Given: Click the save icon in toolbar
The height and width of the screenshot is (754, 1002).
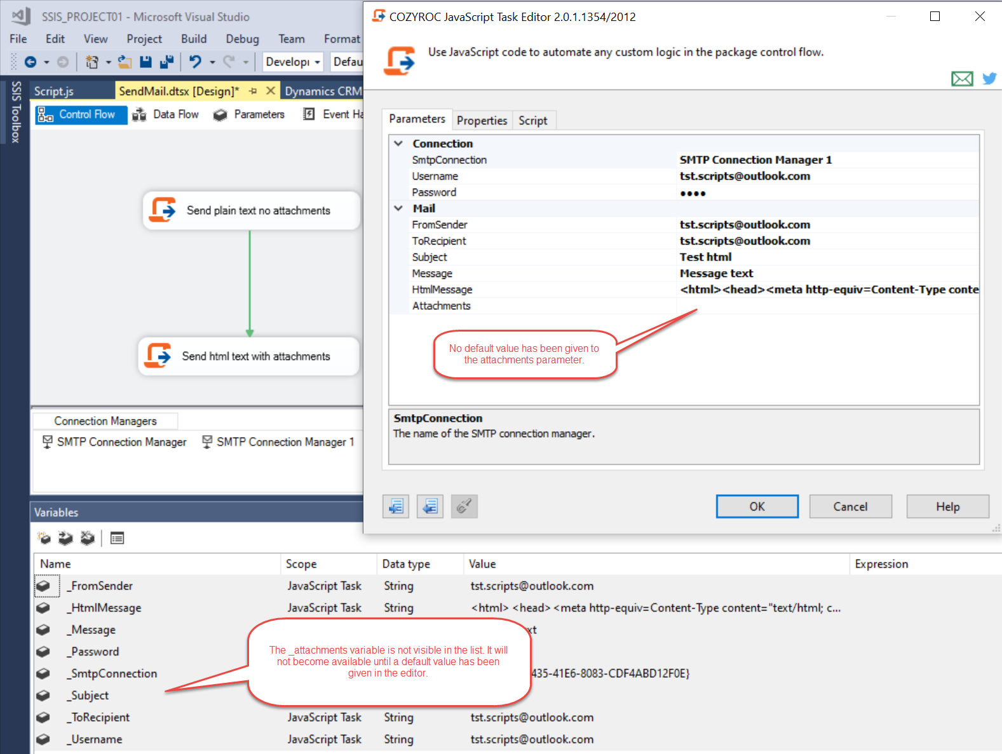Looking at the screenshot, I should click(x=146, y=62).
